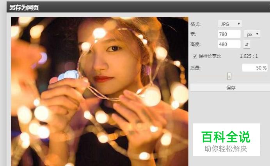Toggle the 保持长宽比 checkbox
270x166 pixels.
(195, 56)
